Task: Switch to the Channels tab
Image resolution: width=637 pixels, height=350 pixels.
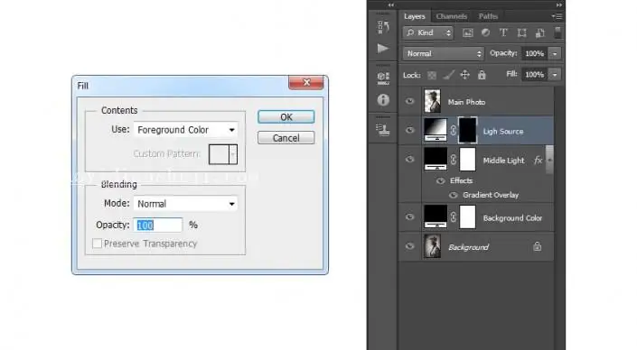Action: (x=452, y=16)
